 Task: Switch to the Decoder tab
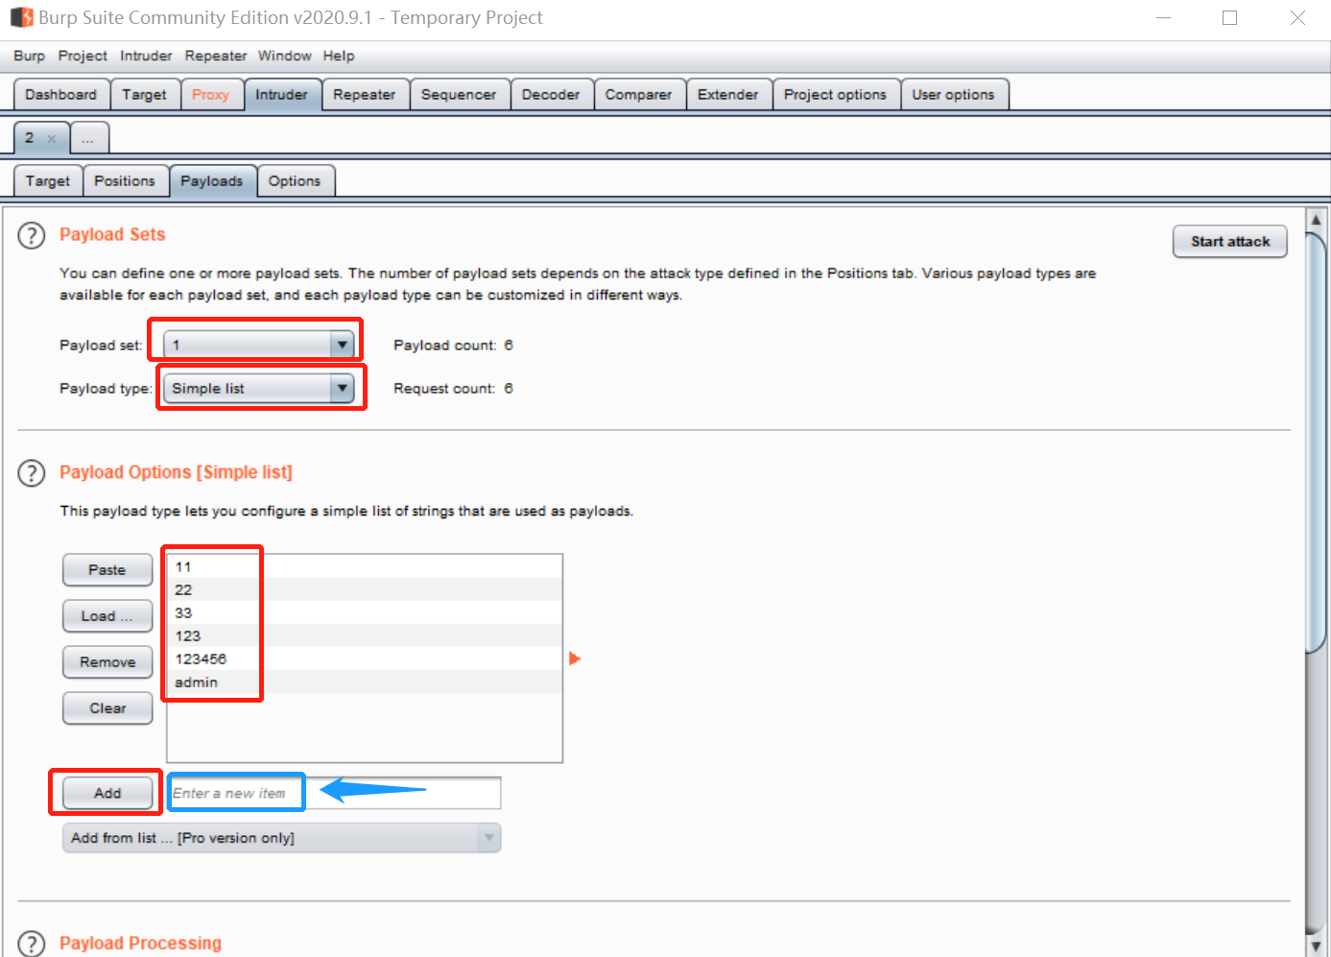pos(551,94)
